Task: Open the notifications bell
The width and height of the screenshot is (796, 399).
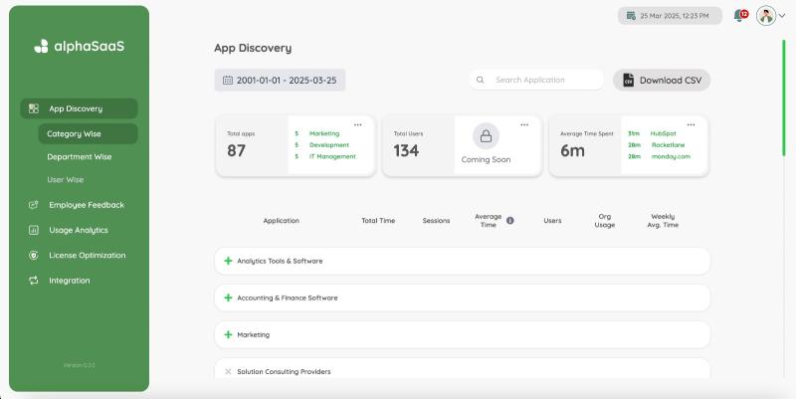Action: [739, 16]
